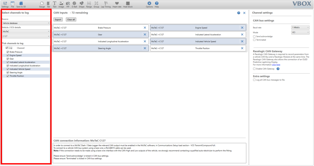
Task: Untick the Gear channel checkbox
Action: pyautogui.click(x=8, y=59)
